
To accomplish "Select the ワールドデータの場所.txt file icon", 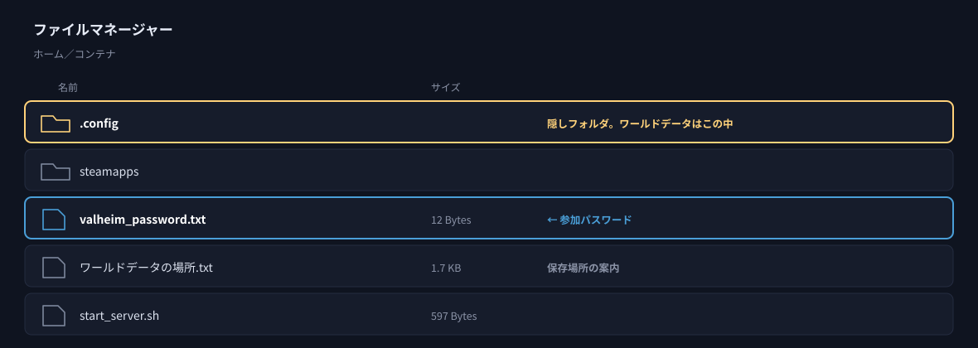I will click(x=54, y=268).
